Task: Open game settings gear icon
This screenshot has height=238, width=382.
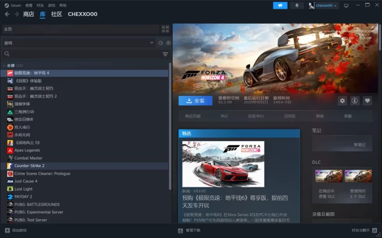Action: click(x=342, y=101)
